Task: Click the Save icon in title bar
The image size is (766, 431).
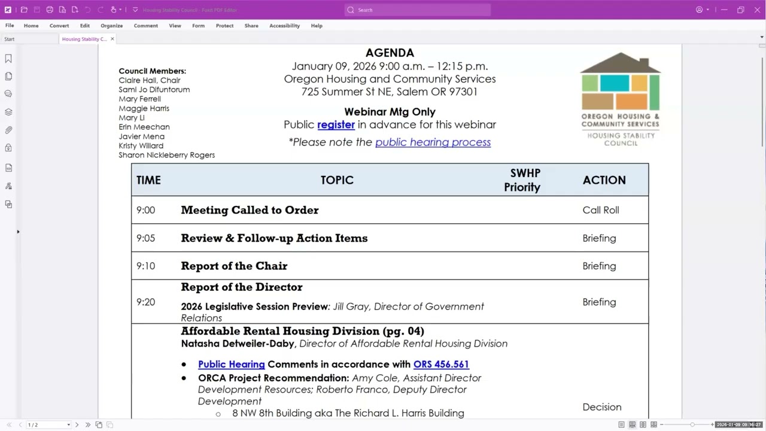Action: (37, 10)
